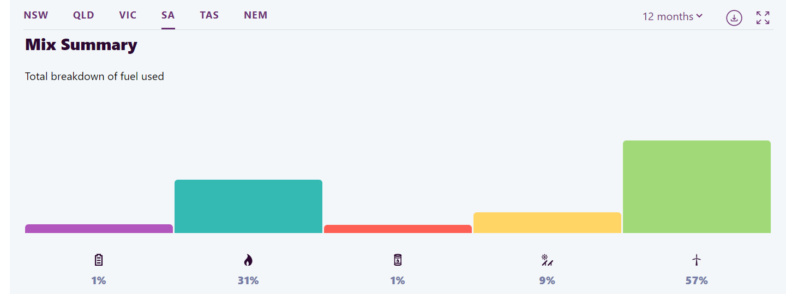
Task: Select the SA region tab
Action: click(x=168, y=15)
